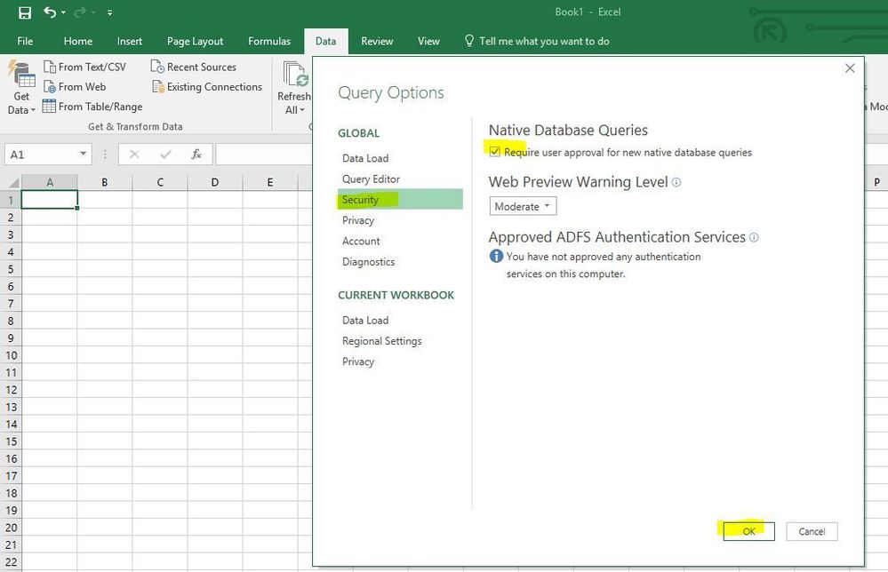This screenshot has height=572, width=888.
Task: Click info icon beside Web Preview Warning Level
Action: tap(676, 182)
